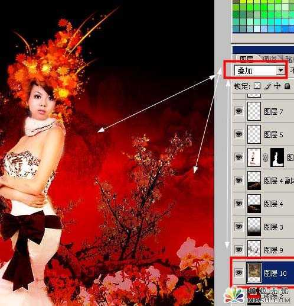Switch to the 通道 tab
The width and height of the screenshot is (294, 306).
coord(269,59)
